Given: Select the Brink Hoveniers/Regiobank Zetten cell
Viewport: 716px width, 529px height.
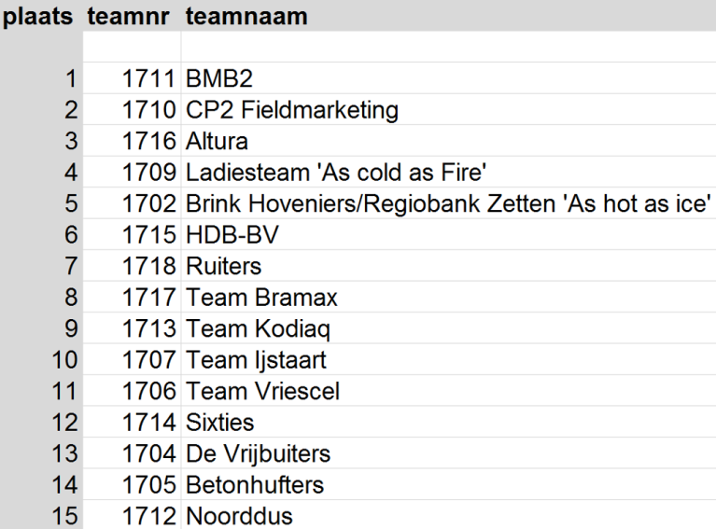Looking at the screenshot, I should point(448,204).
